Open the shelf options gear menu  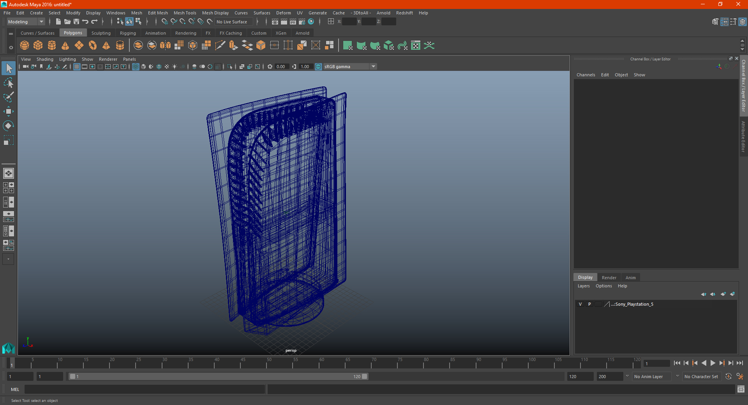(x=11, y=48)
